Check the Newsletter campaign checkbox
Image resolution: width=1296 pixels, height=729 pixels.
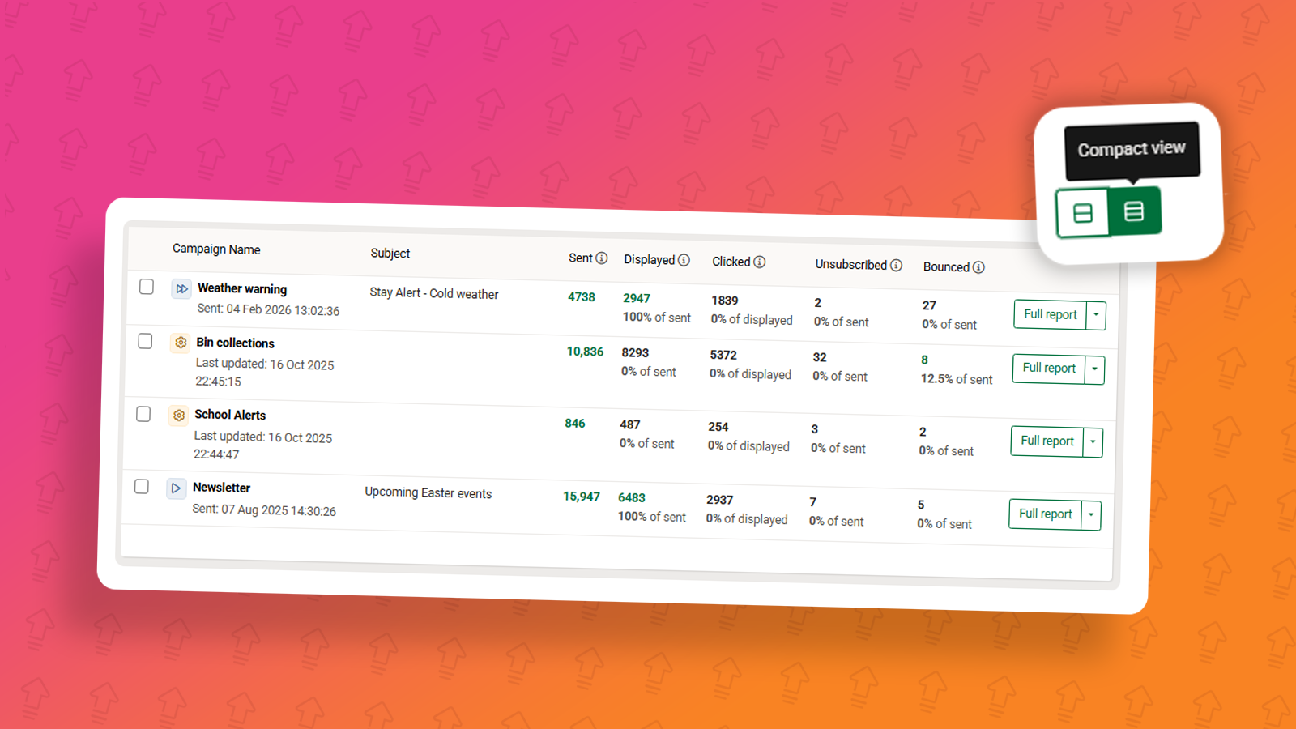(142, 486)
